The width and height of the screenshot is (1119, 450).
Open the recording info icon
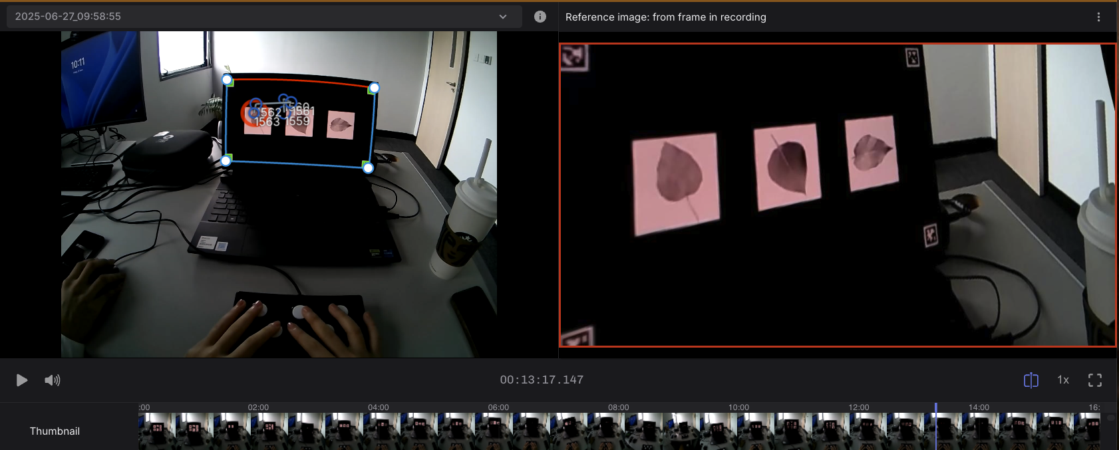pyautogui.click(x=540, y=17)
